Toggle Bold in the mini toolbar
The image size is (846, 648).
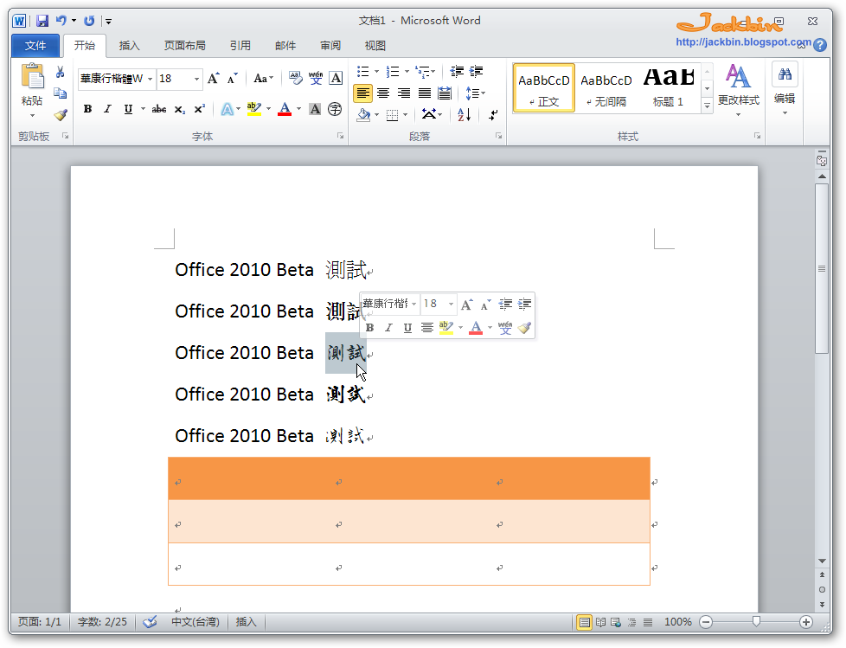pos(369,328)
